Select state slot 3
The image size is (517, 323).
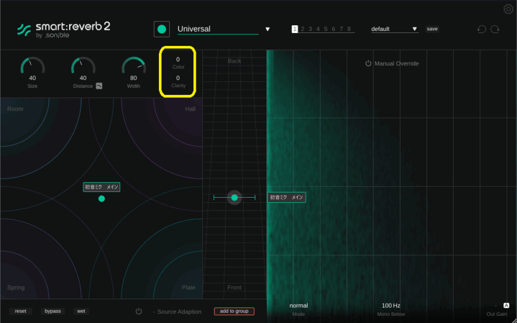click(x=310, y=29)
